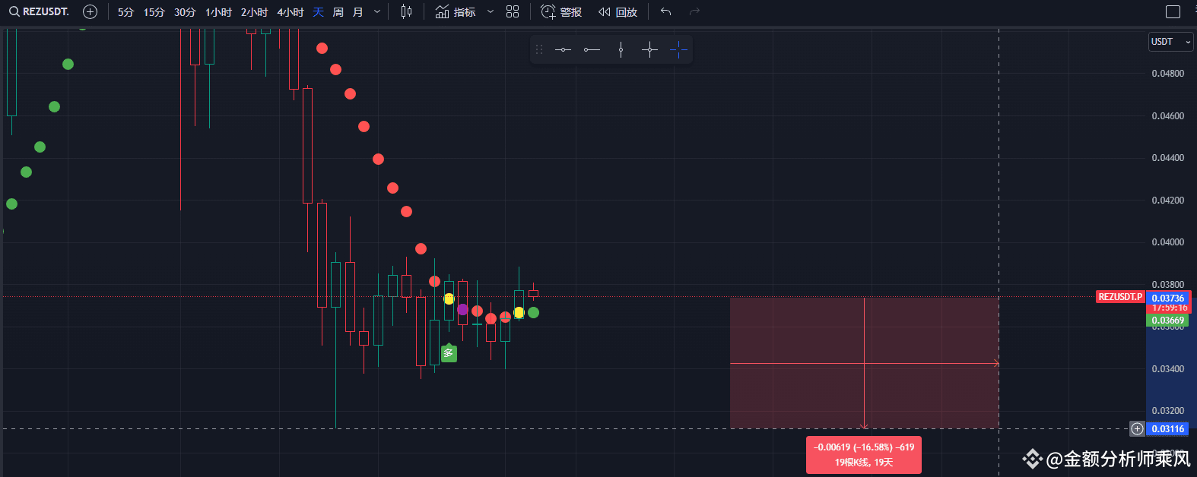Open the 指标 indicators menu
This screenshot has height=477, width=1197.
pyautogui.click(x=456, y=12)
